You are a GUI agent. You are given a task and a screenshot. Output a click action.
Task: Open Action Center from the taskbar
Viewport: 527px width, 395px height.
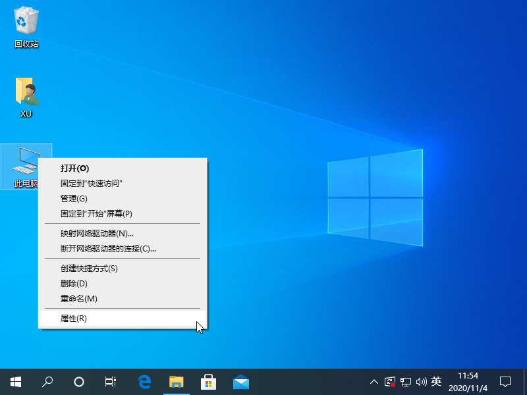pos(504,382)
